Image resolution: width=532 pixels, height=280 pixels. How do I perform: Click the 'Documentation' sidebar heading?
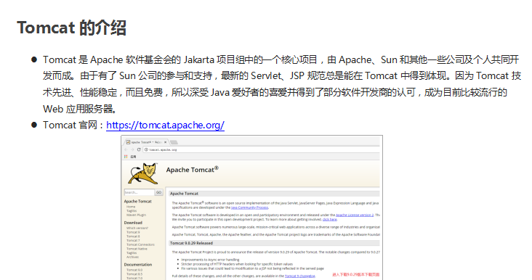coord(138,265)
